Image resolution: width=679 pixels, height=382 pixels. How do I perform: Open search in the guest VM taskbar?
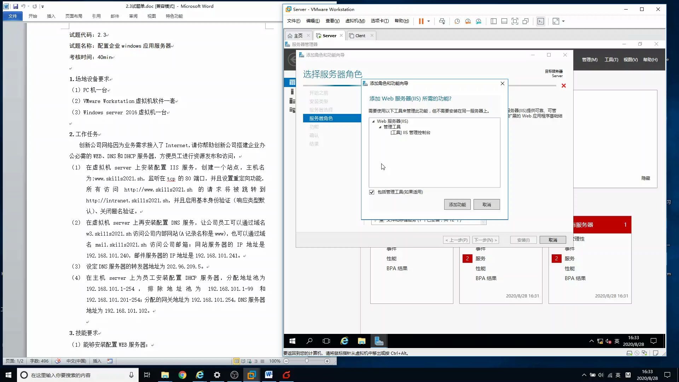pos(309,341)
